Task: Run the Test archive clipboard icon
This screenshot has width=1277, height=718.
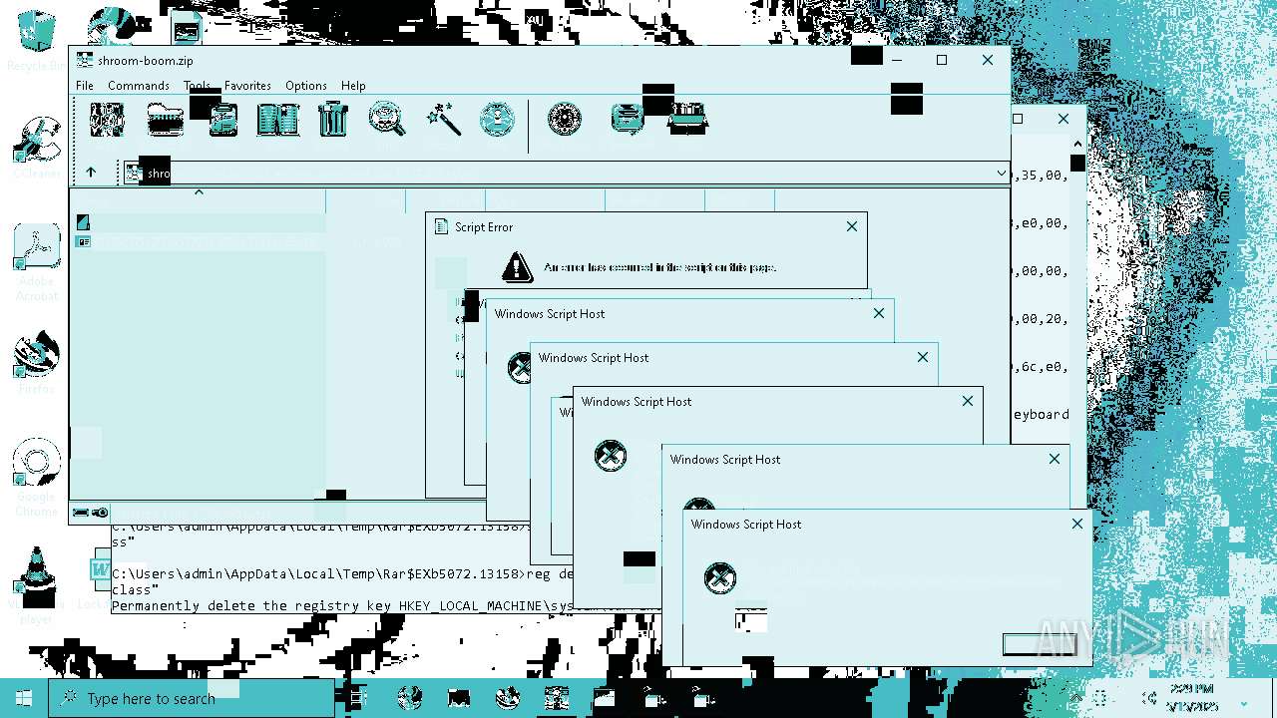Action: (222, 120)
